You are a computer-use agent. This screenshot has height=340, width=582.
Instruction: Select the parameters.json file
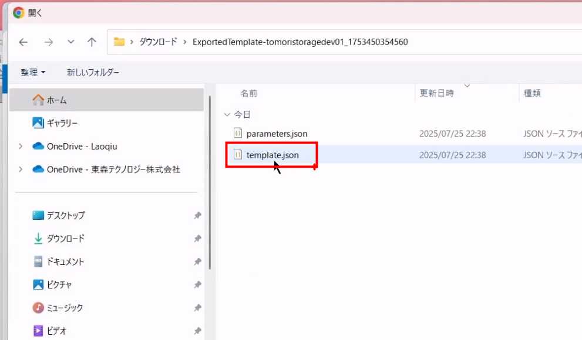click(277, 134)
